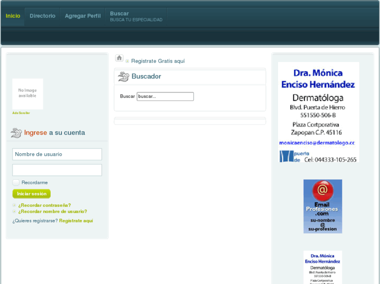Click the monicaenciso@dermatologo.cc email text
Viewport: 380px width, 284px height.
[317, 143]
